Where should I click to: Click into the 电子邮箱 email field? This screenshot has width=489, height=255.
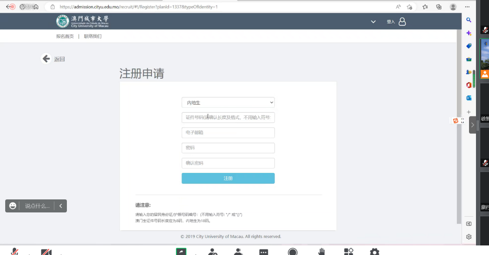point(228,132)
